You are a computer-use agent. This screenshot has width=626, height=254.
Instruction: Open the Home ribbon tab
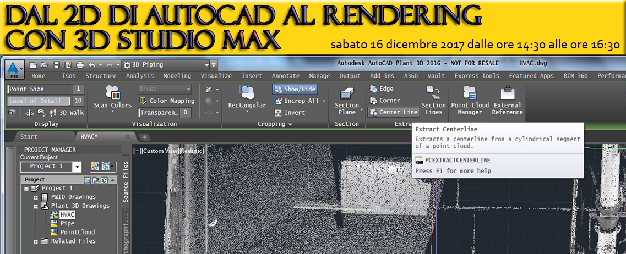coord(39,76)
